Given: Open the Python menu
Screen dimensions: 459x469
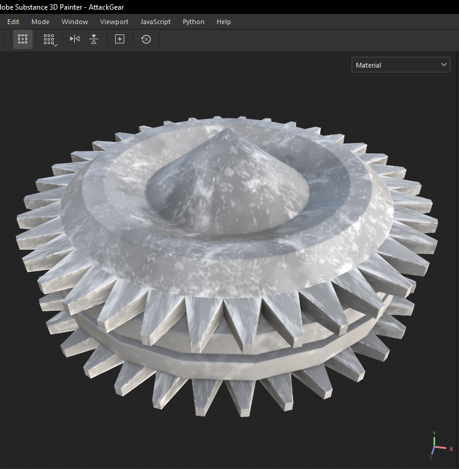Looking at the screenshot, I should pyautogui.click(x=194, y=22).
